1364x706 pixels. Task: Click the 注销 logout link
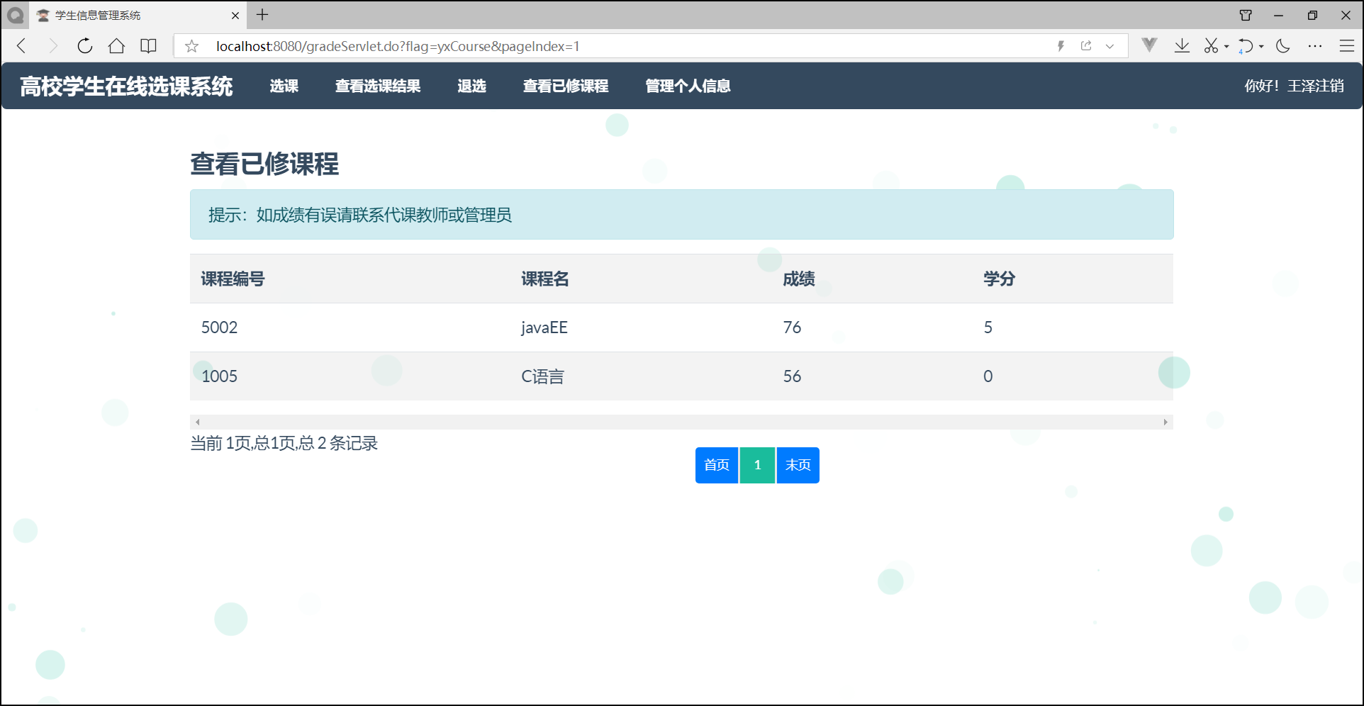tap(1332, 86)
